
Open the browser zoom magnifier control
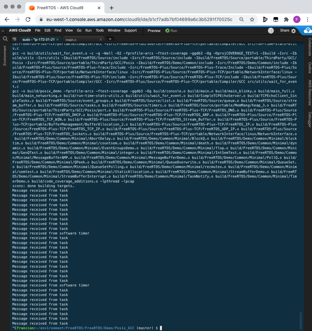(x=242, y=19)
